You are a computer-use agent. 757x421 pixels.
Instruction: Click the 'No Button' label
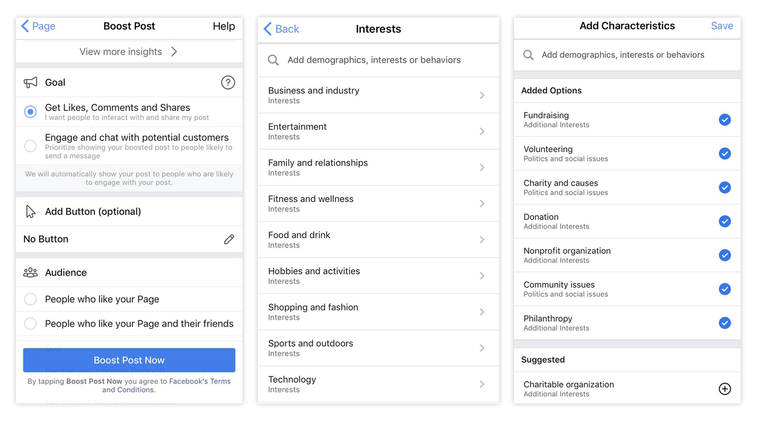(46, 239)
